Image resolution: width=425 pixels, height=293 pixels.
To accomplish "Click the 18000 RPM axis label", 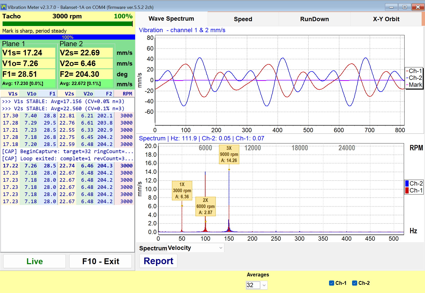I will (300, 148).
